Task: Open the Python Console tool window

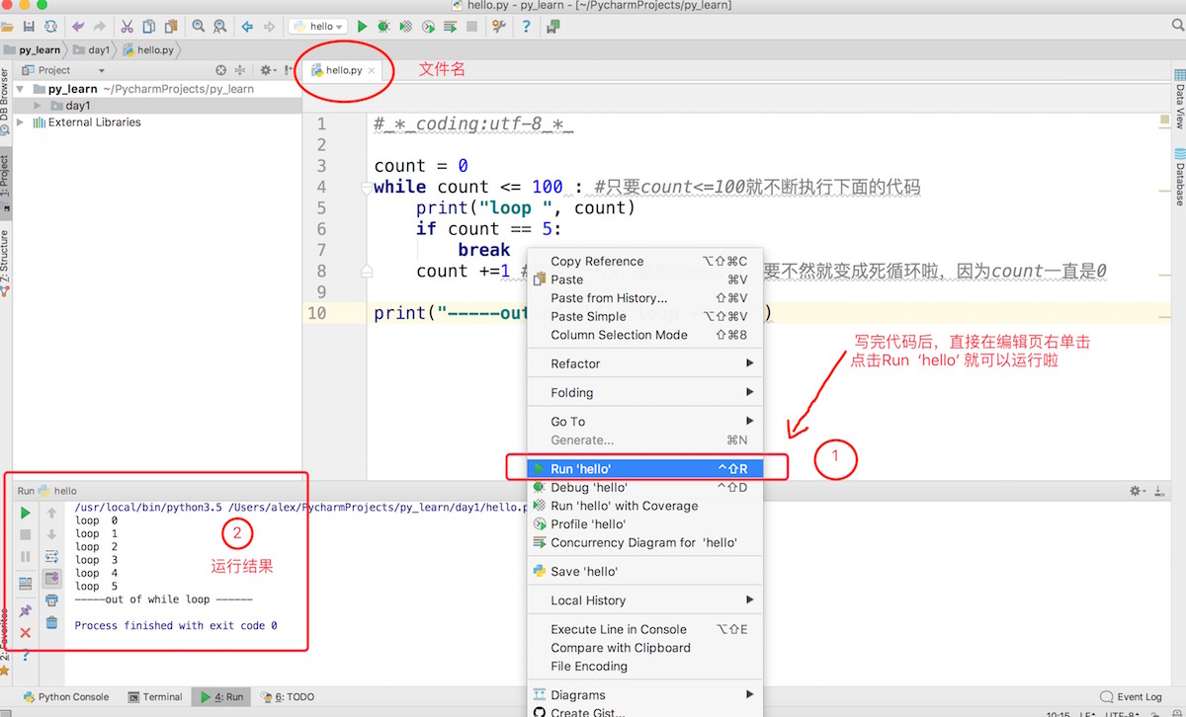Action: coord(66,696)
